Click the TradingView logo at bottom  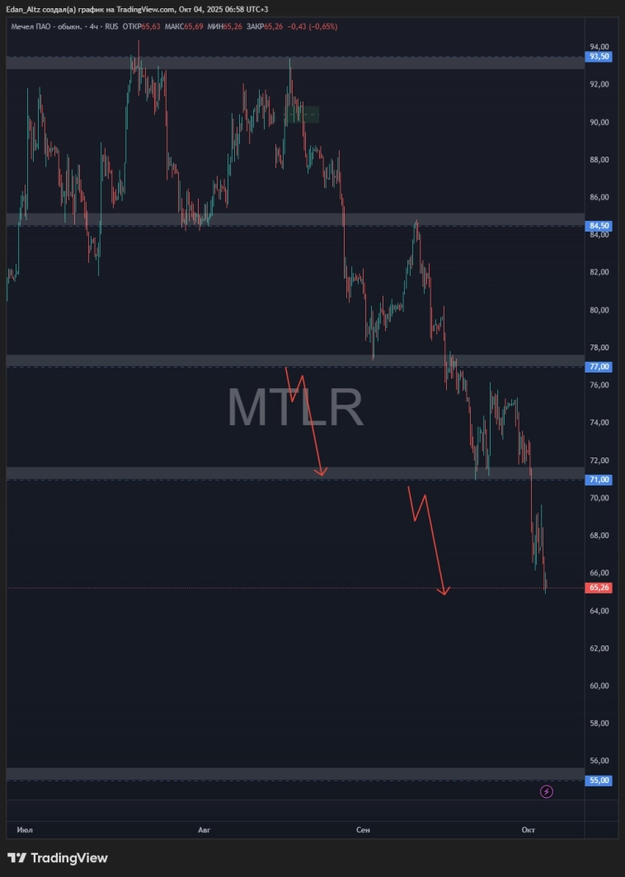click(x=58, y=857)
